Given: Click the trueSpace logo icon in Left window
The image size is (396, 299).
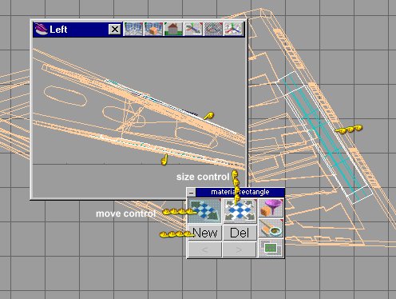Looking at the screenshot, I should click(41, 29).
